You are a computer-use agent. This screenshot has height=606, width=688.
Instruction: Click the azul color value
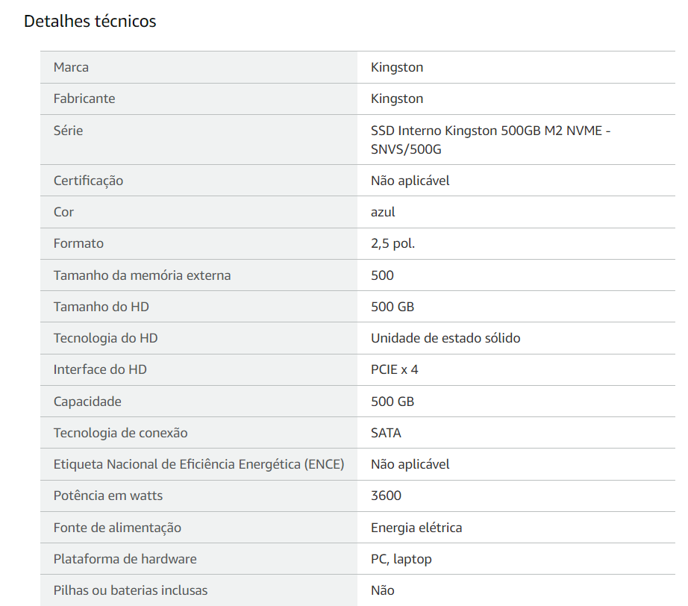[x=383, y=212]
